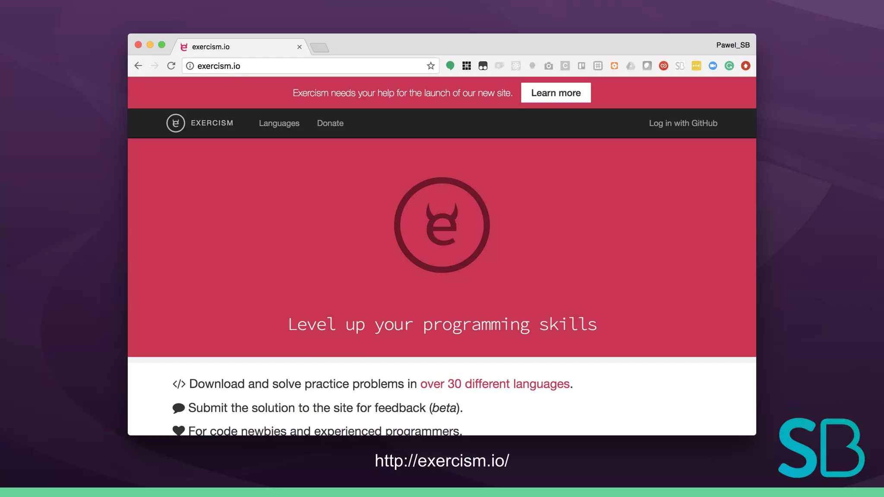Click 'Exercism needs your help' banner text
884x497 pixels.
point(402,93)
